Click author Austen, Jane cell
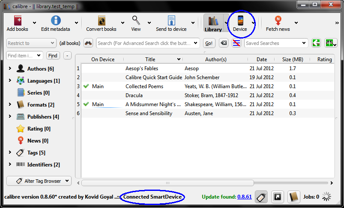This screenshot has height=208, width=344. pos(199,113)
